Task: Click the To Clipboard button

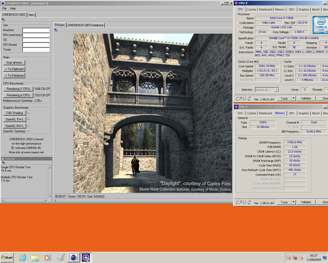Action: 14,69
